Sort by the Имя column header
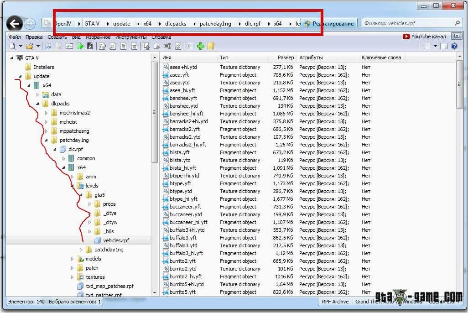This screenshot has width=468, height=313. [190, 57]
